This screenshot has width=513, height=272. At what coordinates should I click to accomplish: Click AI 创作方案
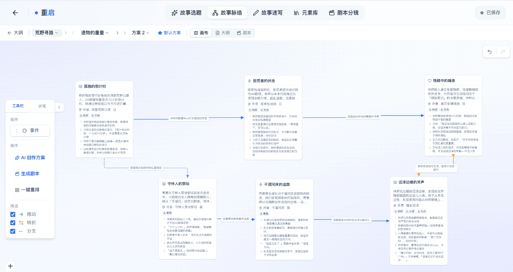coord(30,158)
